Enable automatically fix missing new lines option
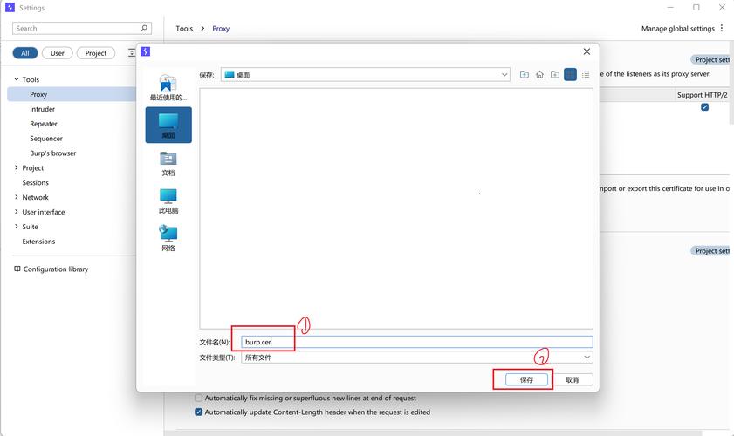 (x=198, y=398)
